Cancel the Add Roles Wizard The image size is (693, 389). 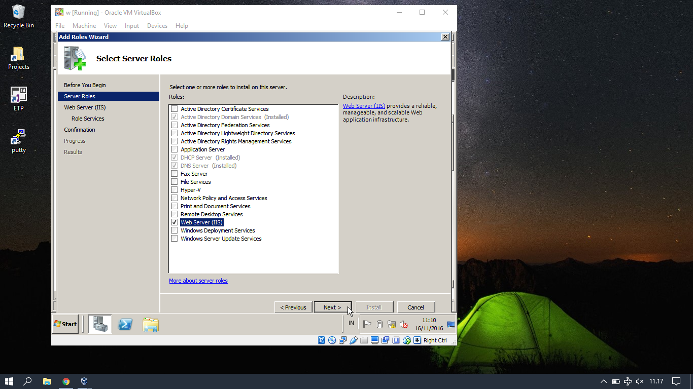point(416,307)
